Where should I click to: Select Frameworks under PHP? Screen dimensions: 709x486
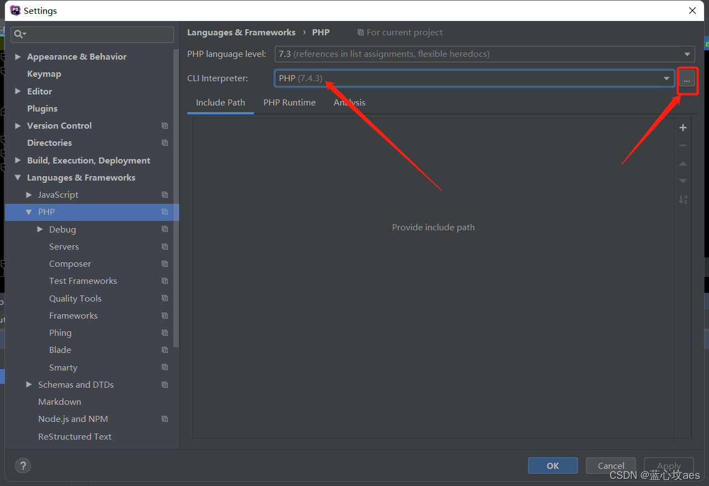[x=73, y=316]
